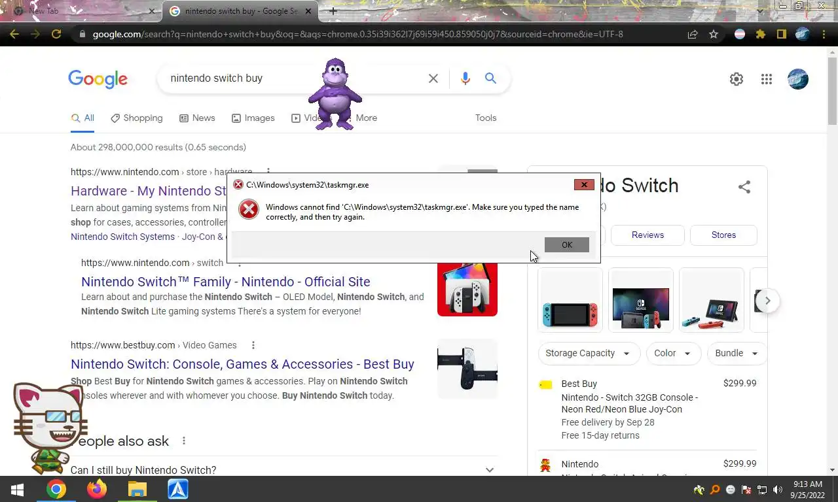Toggle the Chrome side panel icon
The height and width of the screenshot is (502, 838).
click(781, 34)
